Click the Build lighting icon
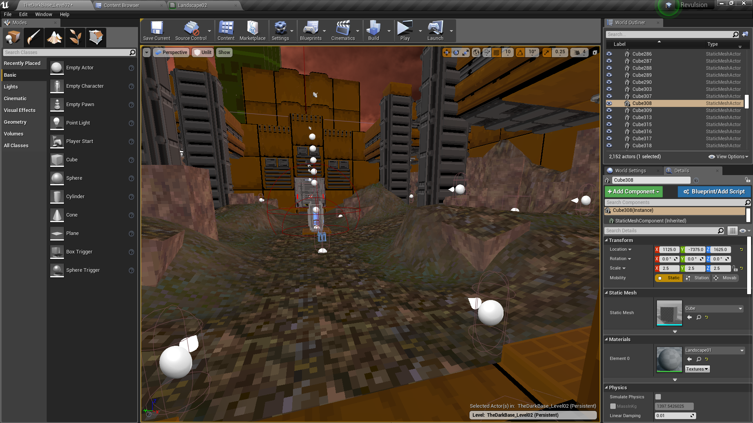The width and height of the screenshot is (753, 423). coord(373,31)
